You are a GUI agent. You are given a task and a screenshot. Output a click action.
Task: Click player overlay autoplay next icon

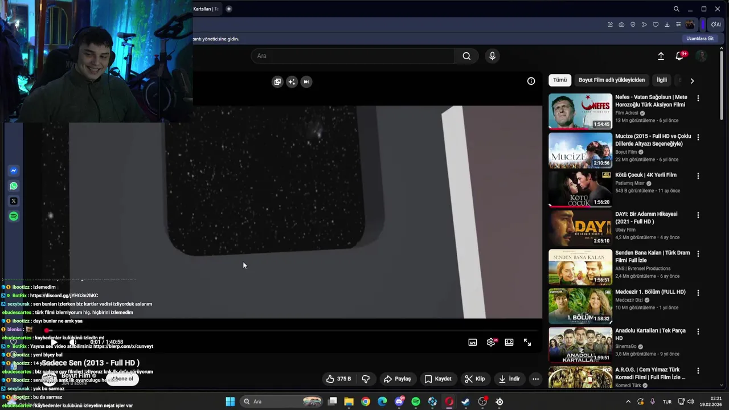click(306, 82)
